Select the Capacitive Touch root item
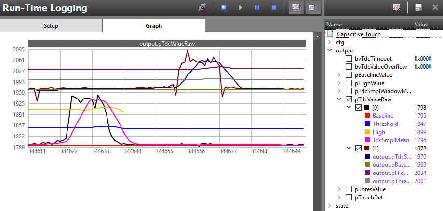The height and width of the screenshot is (211, 443). (x=359, y=34)
